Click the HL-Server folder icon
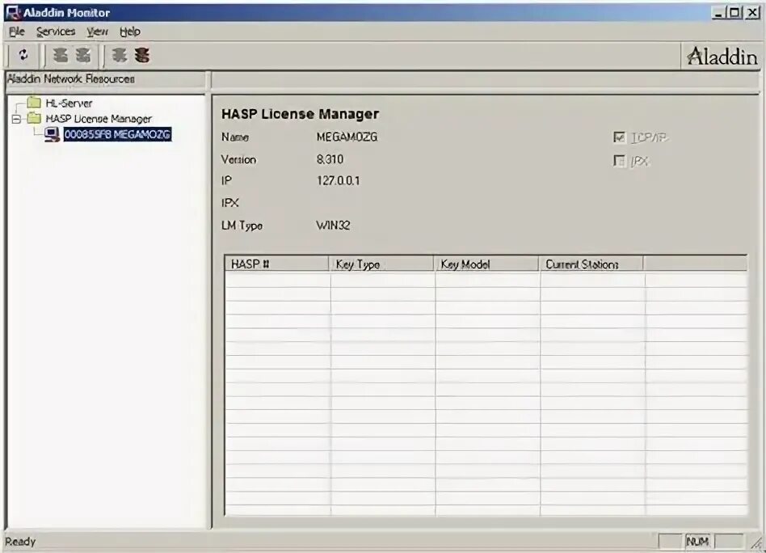This screenshot has height=553, width=766. 34,103
